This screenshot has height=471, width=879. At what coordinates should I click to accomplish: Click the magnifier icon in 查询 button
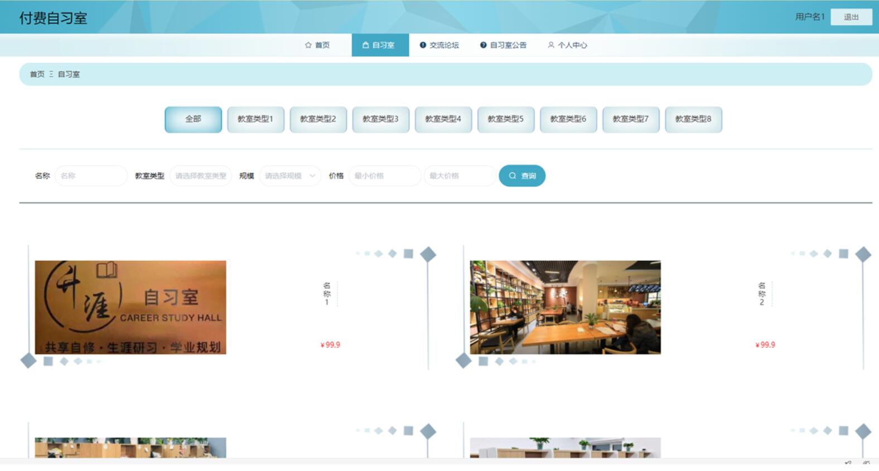click(x=513, y=176)
